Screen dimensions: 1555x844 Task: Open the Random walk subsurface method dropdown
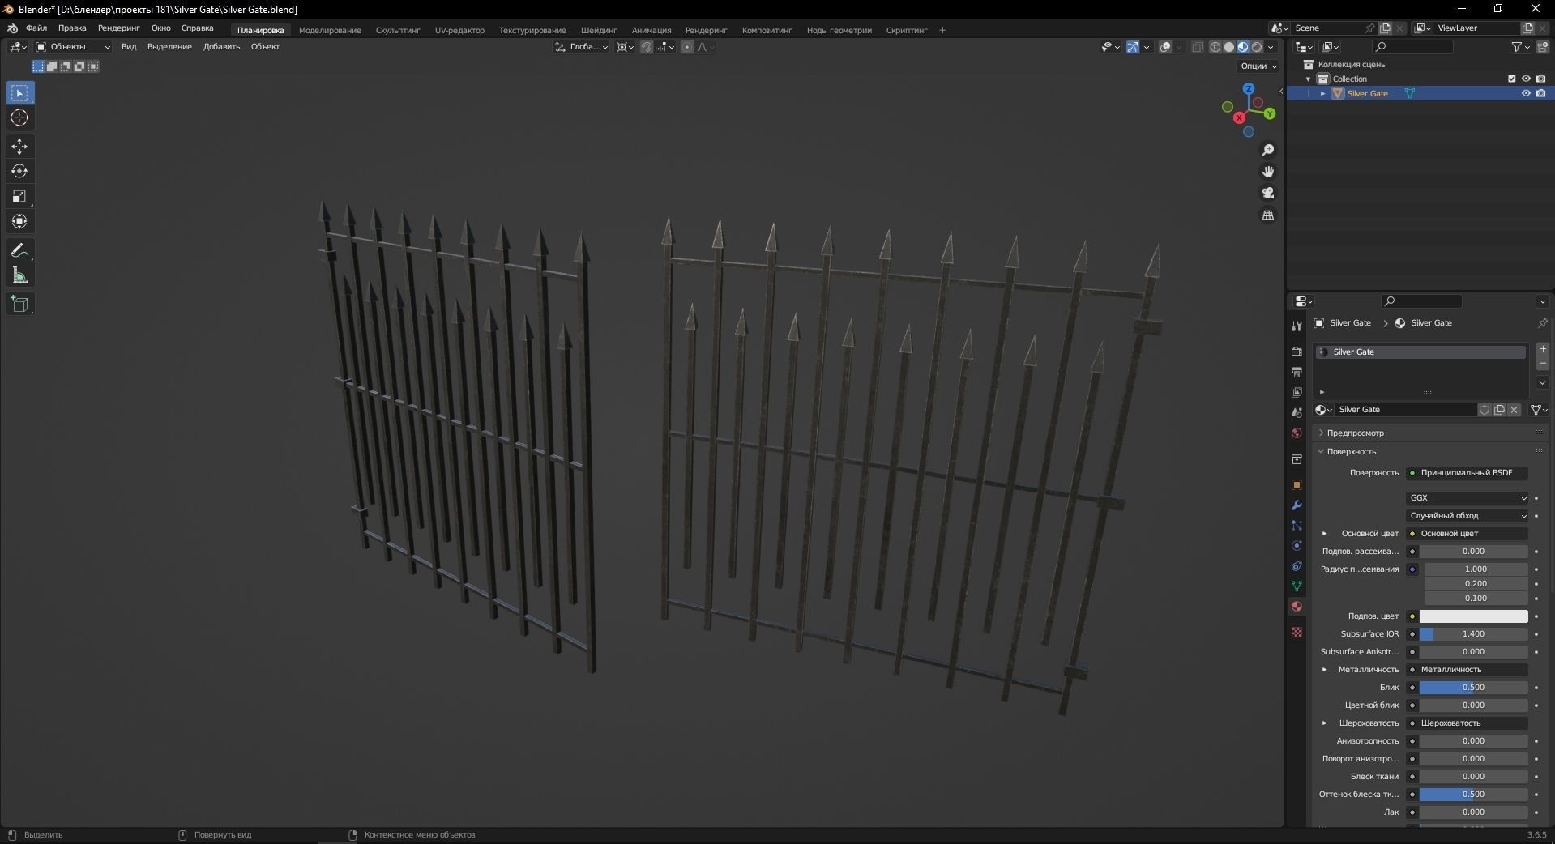1467,516
